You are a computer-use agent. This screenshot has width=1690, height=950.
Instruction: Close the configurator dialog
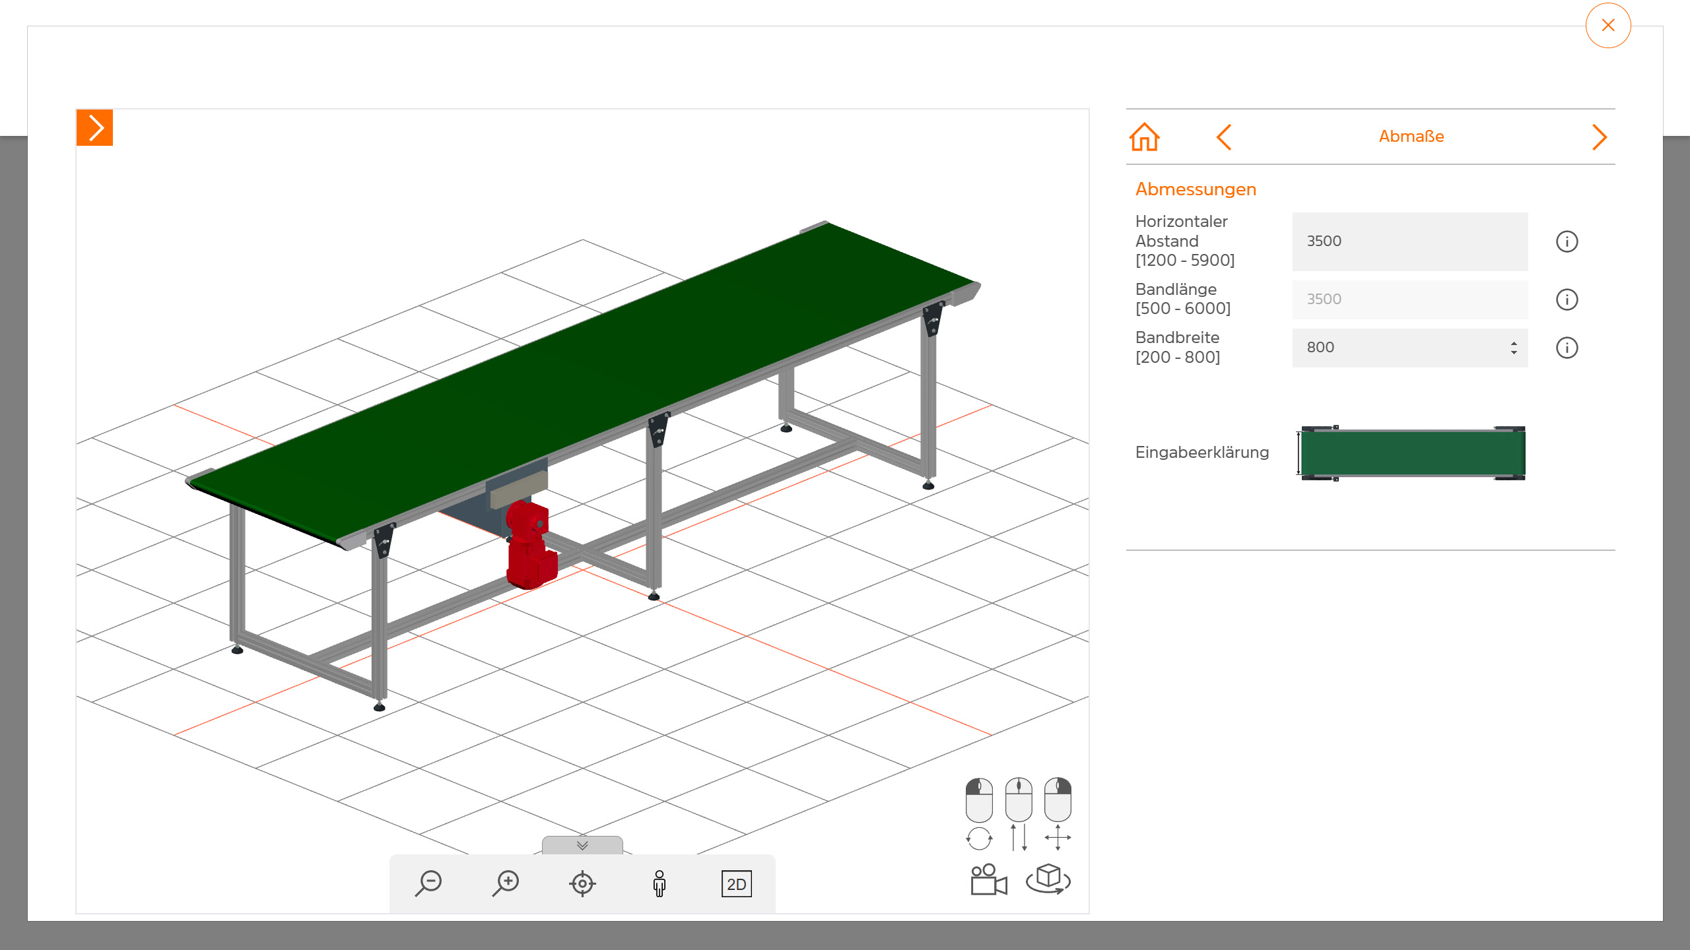tap(1607, 26)
